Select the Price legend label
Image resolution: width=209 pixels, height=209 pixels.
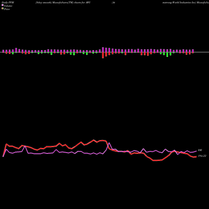[7, 9]
